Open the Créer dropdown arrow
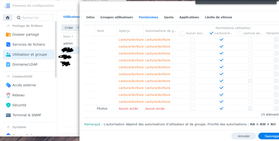This screenshot has height=141, width=279. (78, 27)
